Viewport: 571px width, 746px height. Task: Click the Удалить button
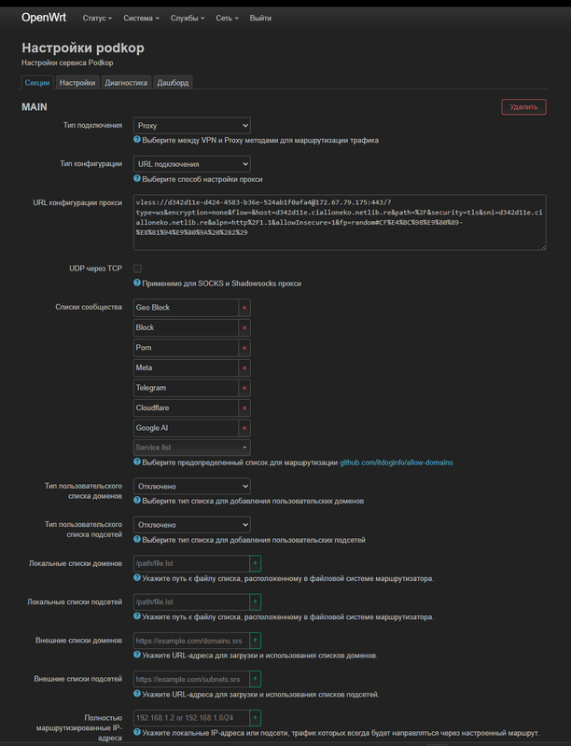pyautogui.click(x=523, y=107)
